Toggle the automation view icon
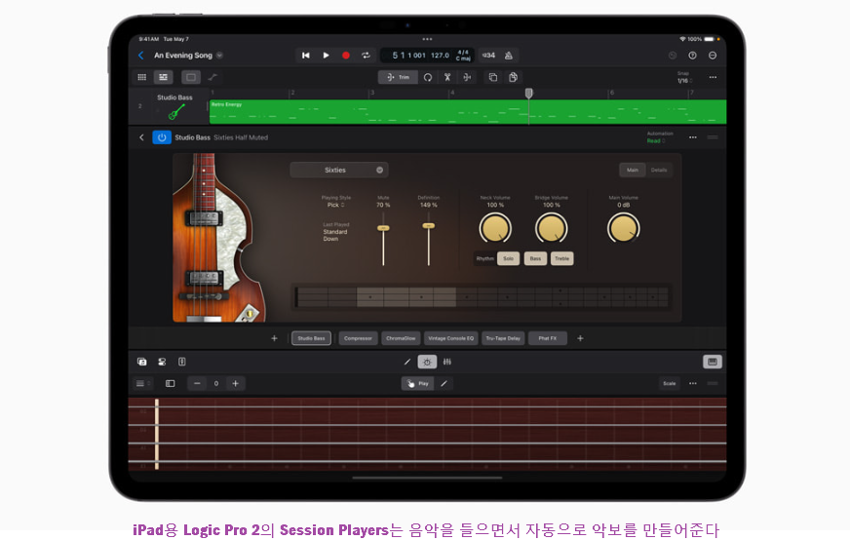The height and width of the screenshot is (541, 850). [212, 77]
